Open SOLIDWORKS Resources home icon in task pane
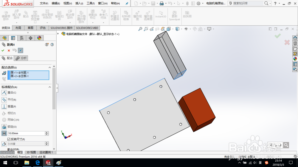 click(295, 38)
